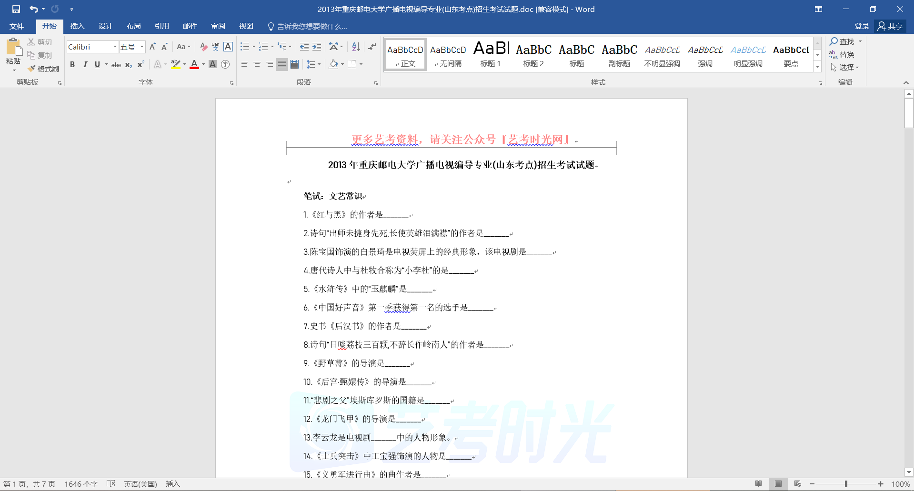Open the font size dropdown

tap(142, 47)
